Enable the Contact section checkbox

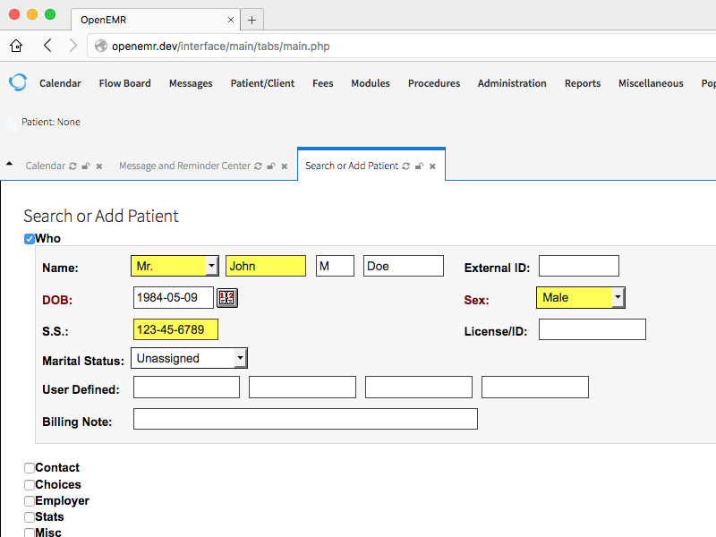tap(30, 468)
